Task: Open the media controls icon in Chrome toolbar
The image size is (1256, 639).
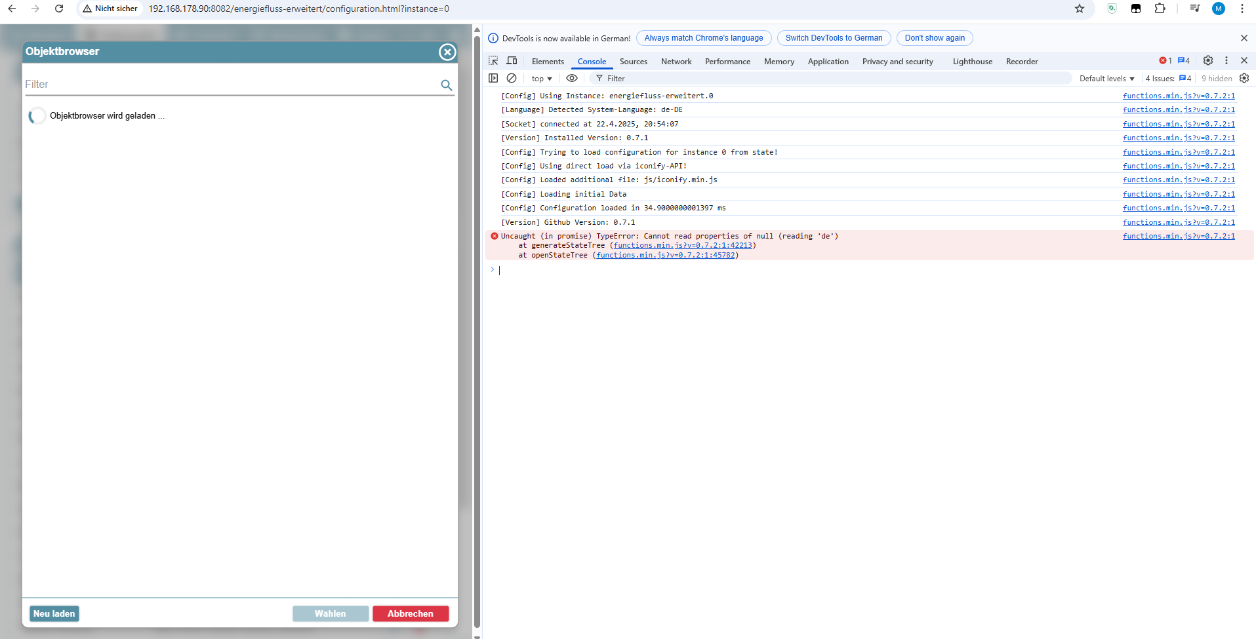Action: [1195, 9]
